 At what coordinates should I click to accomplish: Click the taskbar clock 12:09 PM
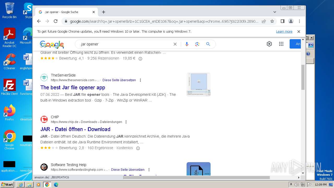click(x=321, y=185)
